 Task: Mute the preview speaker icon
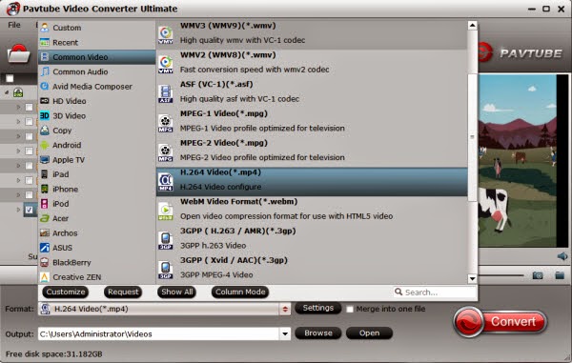562,256
